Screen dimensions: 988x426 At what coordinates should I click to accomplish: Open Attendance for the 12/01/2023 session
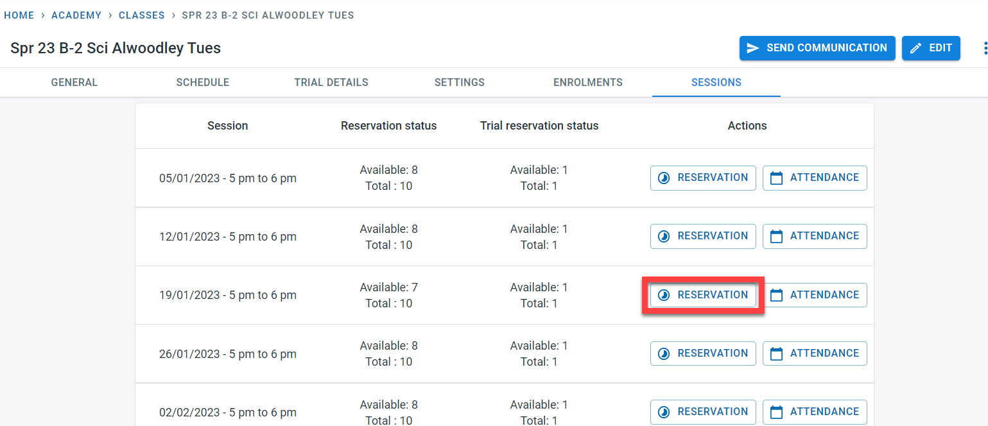[x=815, y=236]
